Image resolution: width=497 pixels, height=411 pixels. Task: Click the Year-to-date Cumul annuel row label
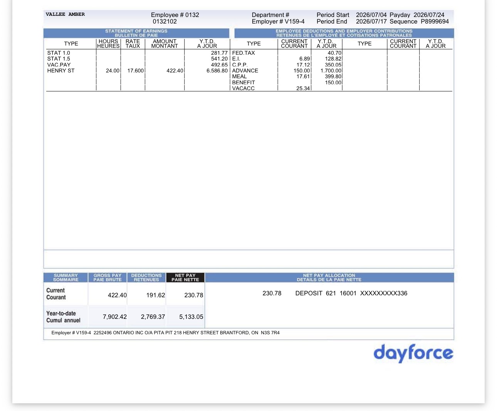click(x=63, y=317)
